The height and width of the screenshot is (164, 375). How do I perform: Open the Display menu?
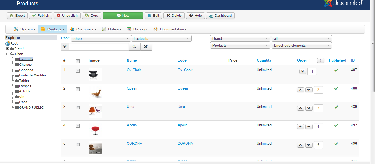coord(138,29)
